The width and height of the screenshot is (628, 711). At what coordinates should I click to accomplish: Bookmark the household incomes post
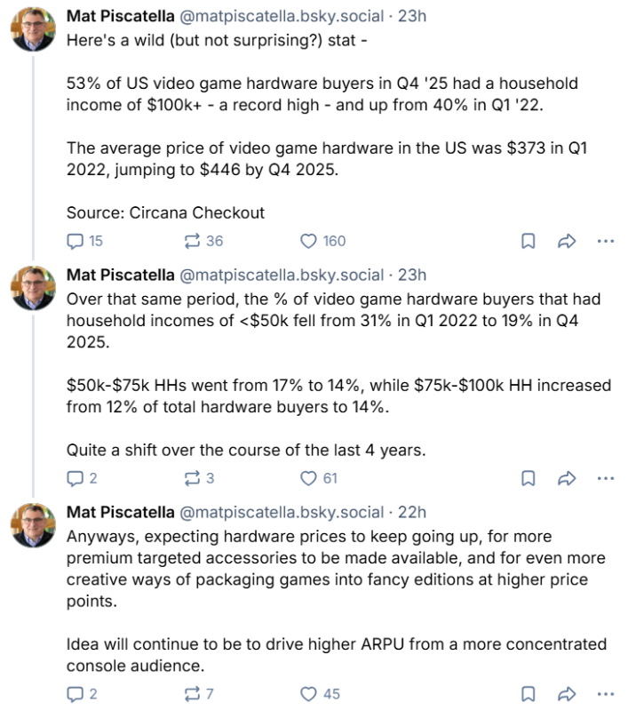(x=527, y=478)
